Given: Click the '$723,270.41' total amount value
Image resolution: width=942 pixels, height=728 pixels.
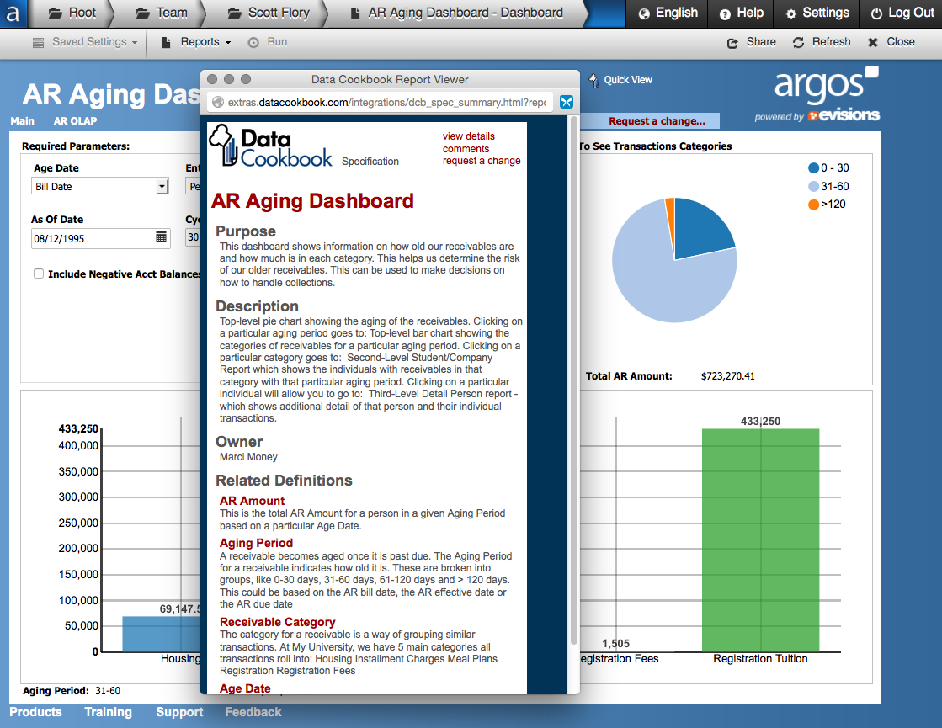Looking at the screenshot, I should click(727, 376).
